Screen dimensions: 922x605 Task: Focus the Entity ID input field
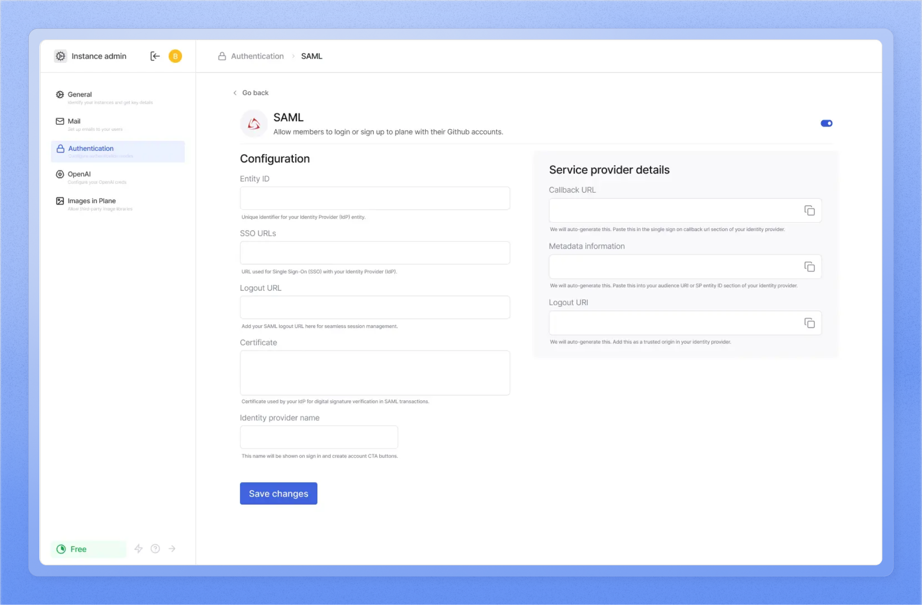pyautogui.click(x=375, y=198)
